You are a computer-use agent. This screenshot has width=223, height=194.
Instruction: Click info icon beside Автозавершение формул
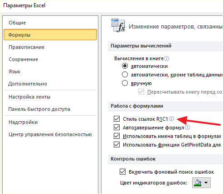click(x=187, y=128)
